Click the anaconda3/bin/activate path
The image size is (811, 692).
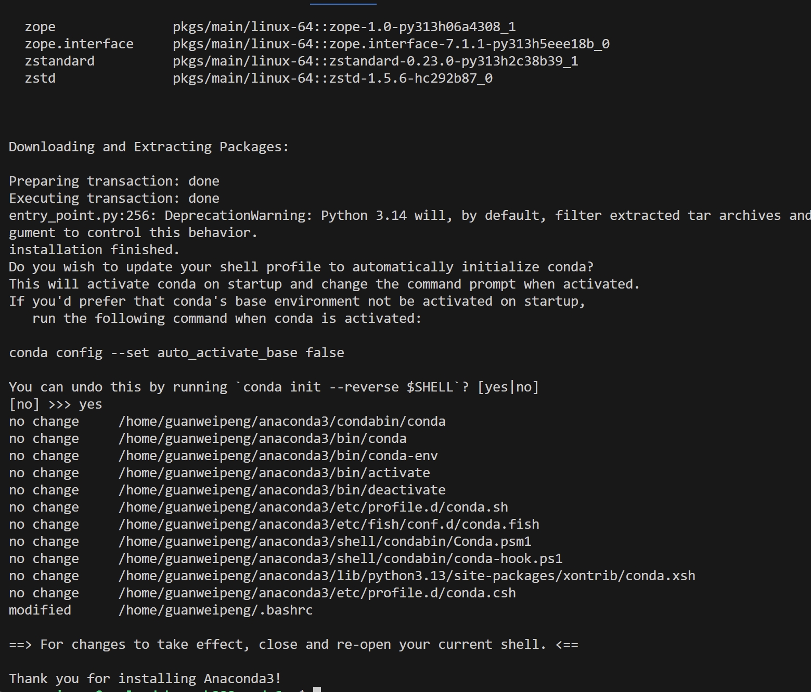(274, 473)
